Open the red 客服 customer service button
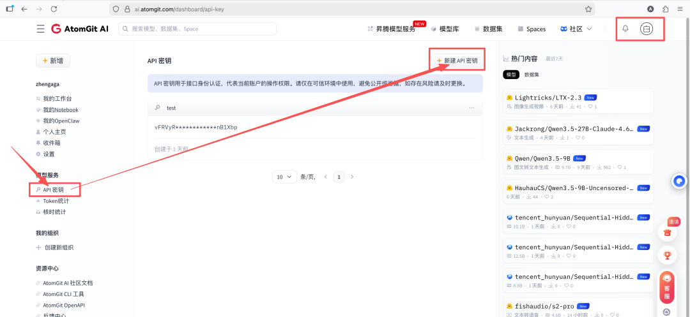The width and height of the screenshot is (690, 317). (x=667, y=287)
